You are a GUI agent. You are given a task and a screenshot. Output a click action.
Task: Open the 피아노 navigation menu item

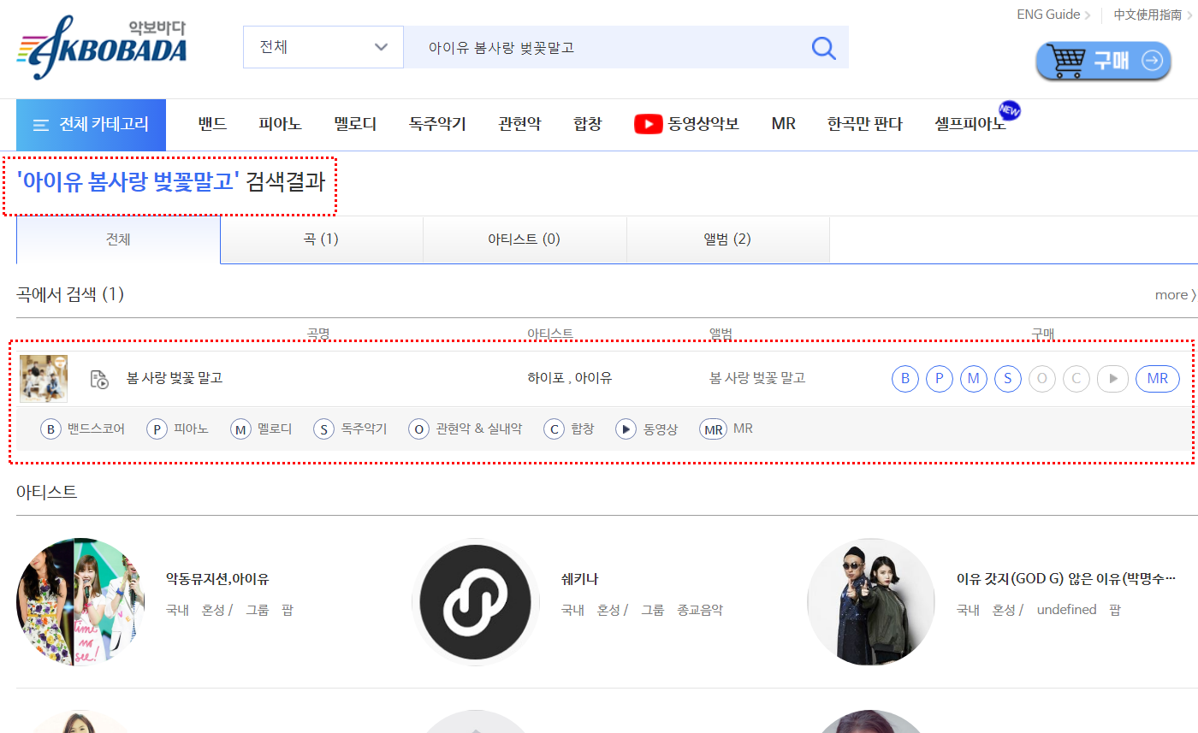(x=279, y=124)
